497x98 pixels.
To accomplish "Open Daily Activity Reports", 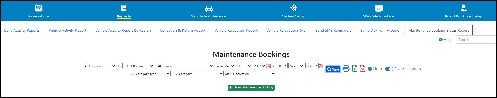I will 22,31.
